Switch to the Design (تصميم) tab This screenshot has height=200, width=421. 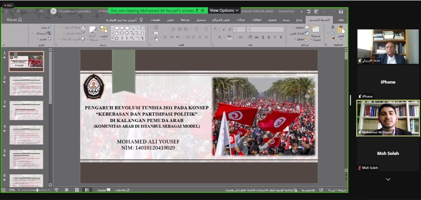click(x=272, y=20)
